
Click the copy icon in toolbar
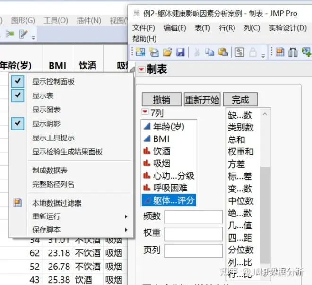tap(209, 52)
